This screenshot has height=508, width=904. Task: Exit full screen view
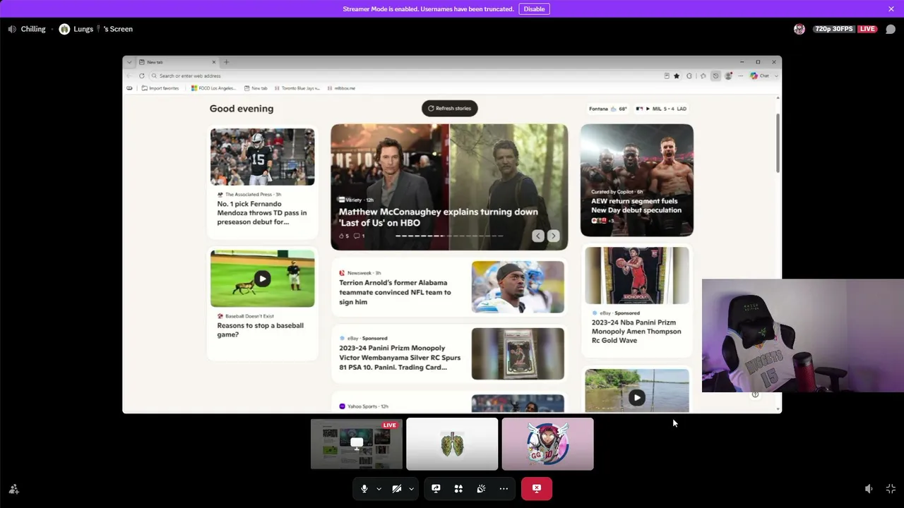point(891,488)
